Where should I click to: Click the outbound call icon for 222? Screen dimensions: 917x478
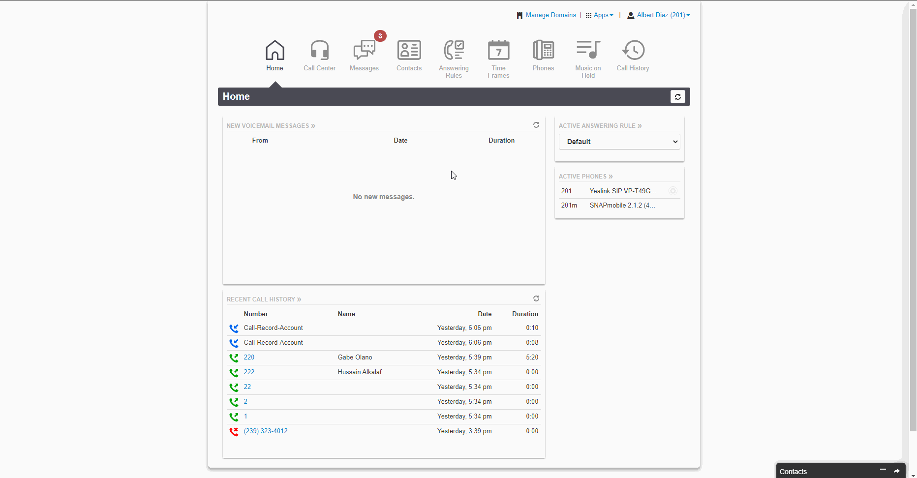(234, 372)
